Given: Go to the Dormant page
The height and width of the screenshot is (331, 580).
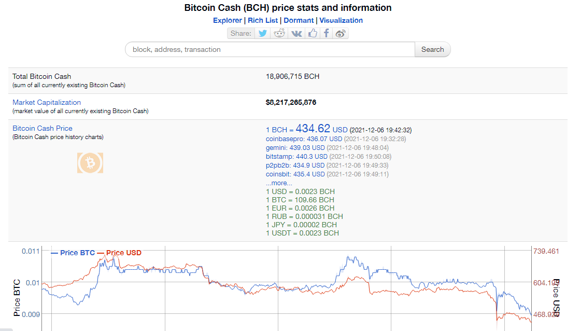Looking at the screenshot, I should coord(299,20).
